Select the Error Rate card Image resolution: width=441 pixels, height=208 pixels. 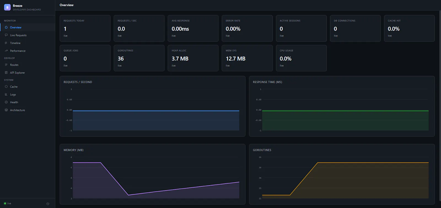pyautogui.click(x=247, y=28)
